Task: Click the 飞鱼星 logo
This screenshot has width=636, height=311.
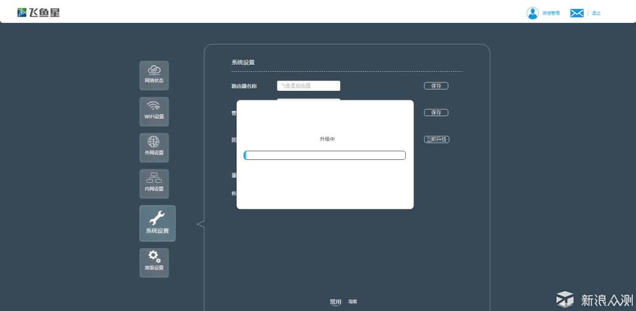Action: (x=39, y=13)
